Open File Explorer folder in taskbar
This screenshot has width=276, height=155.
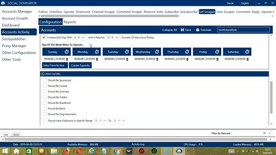pos(54,151)
